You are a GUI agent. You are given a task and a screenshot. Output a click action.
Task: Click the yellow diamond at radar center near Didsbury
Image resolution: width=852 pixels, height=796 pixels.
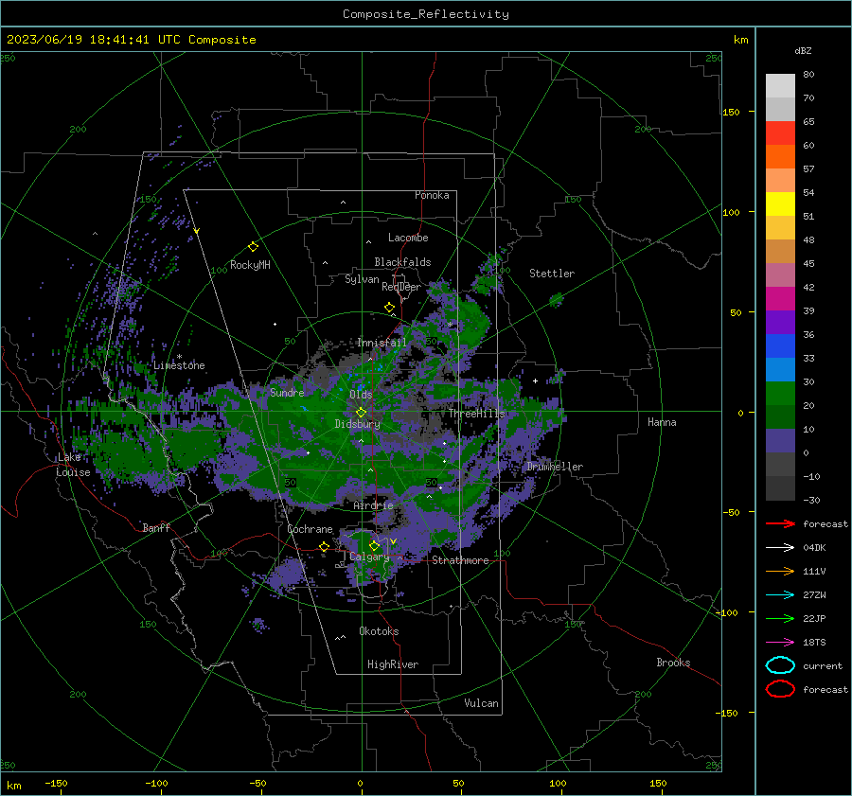[362, 413]
